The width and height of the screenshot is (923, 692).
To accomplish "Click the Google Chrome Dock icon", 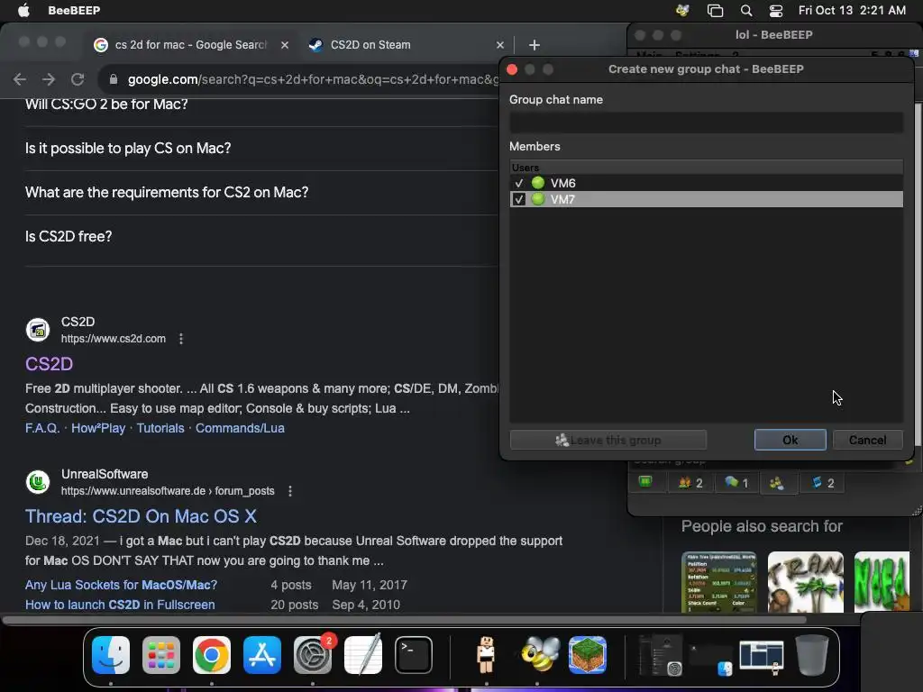I will pyautogui.click(x=212, y=655).
